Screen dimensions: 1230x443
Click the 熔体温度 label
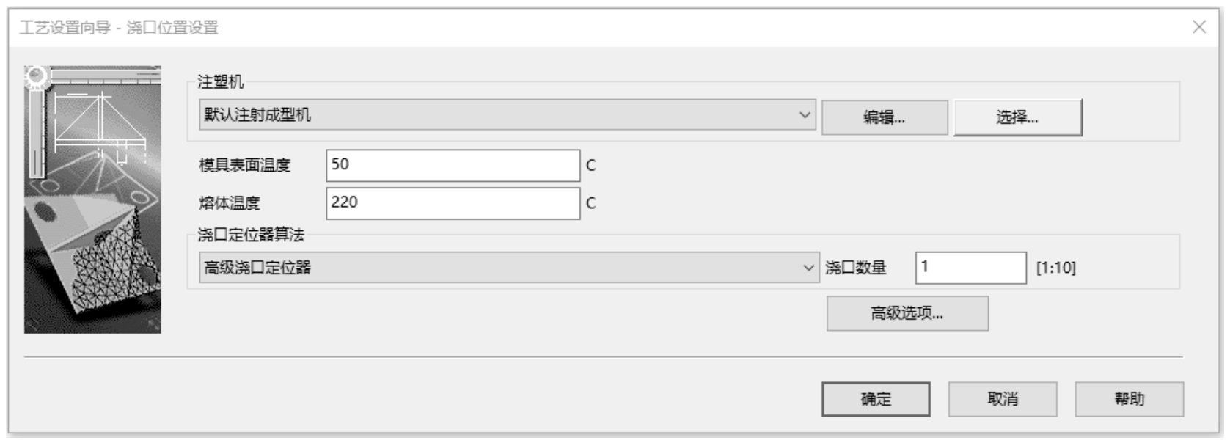[x=230, y=203]
